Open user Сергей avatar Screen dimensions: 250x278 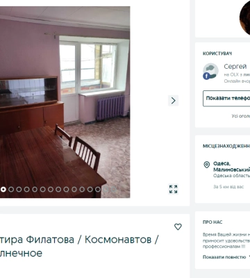click(x=210, y=72)
